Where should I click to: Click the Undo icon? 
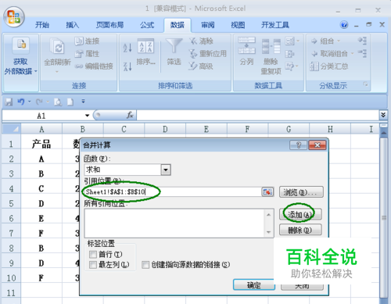(x=21, y=102)
